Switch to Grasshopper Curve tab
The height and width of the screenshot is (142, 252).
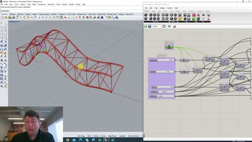(x=171, y=11)
